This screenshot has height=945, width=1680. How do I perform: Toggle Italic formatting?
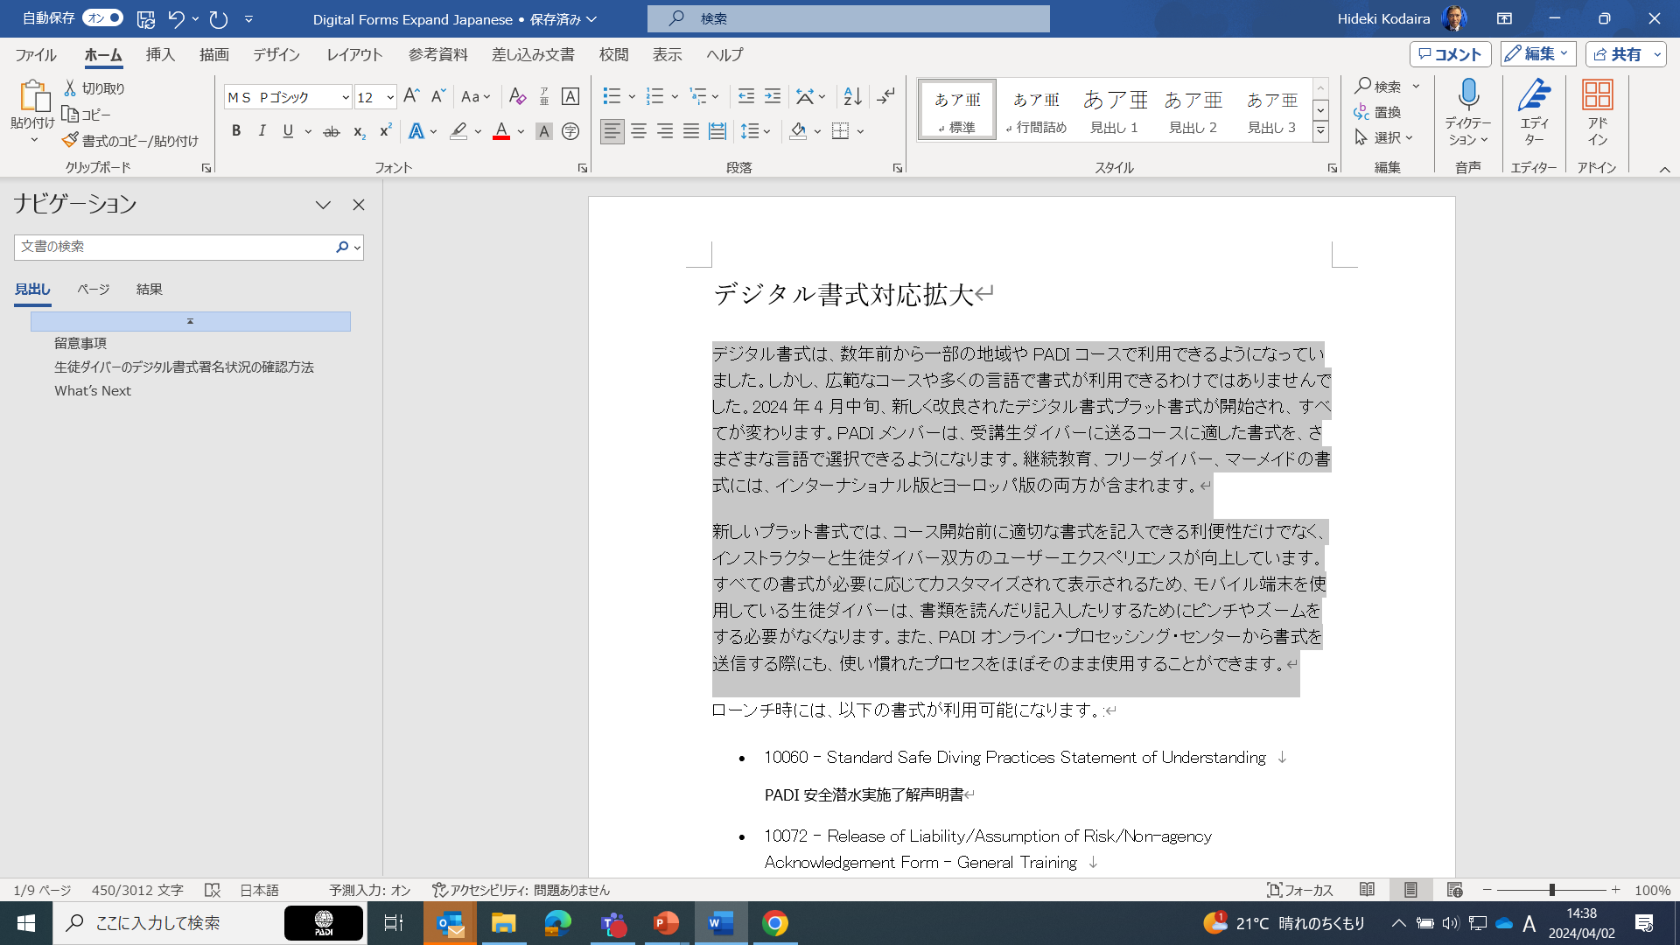pyautogui.click(x=262, y=131)
